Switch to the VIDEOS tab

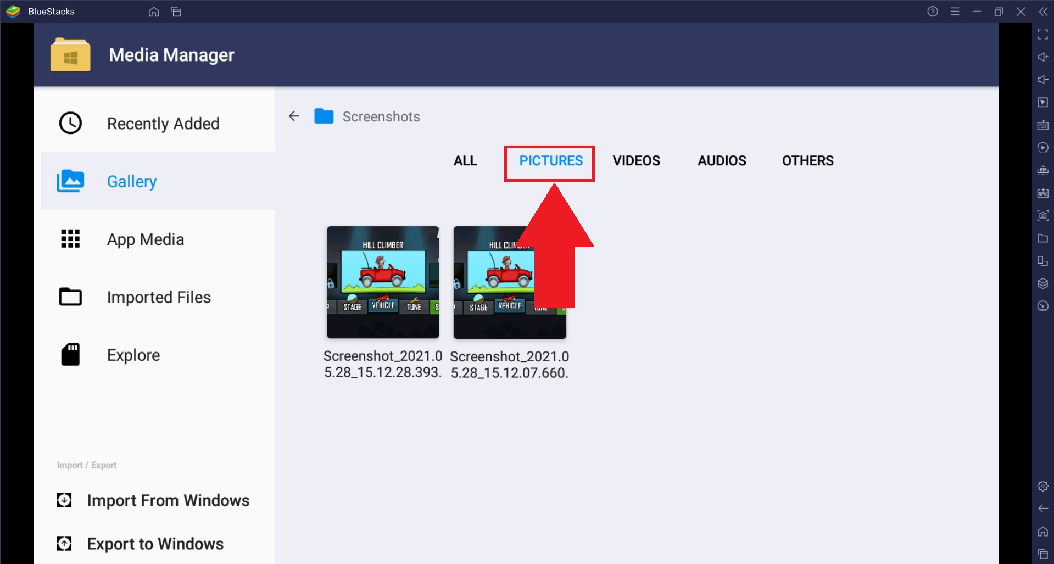click(636, 160)
